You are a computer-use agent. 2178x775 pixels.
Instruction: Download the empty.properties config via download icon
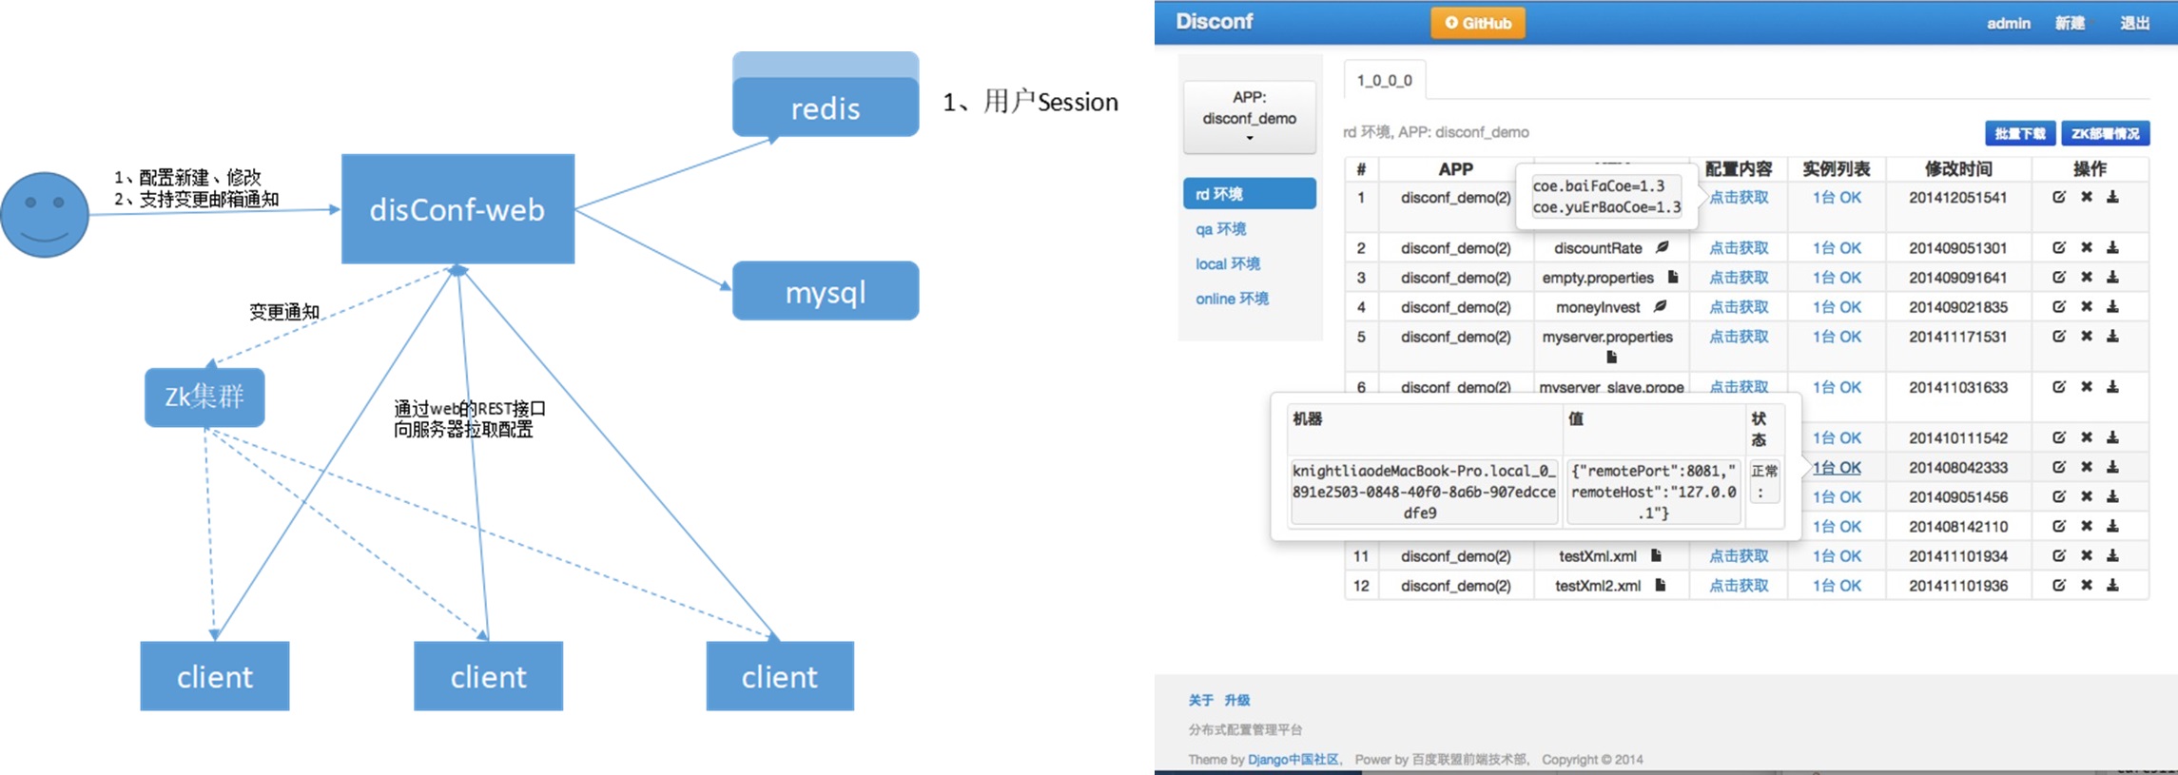[x=2112, y=277]
